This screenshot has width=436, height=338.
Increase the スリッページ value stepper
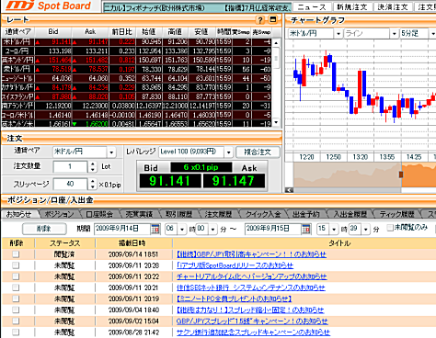[93, 182]
